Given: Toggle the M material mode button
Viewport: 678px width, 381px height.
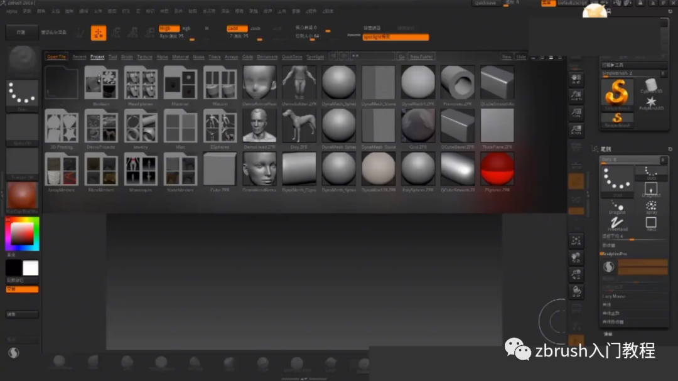Looking at the screenshot, I should click(207, 28).
